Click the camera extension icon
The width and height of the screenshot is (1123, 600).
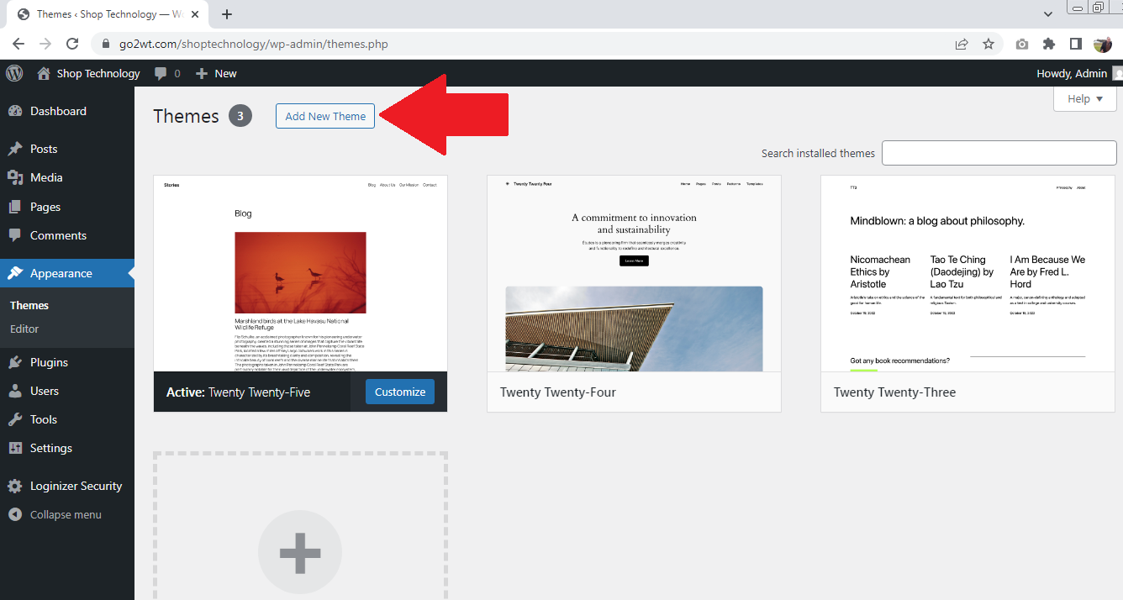[x=1022, y=44]
